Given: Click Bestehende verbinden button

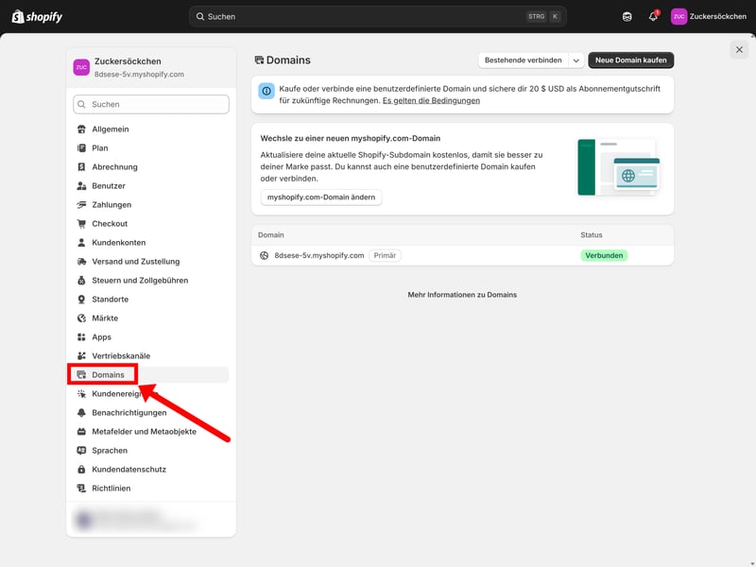Looking at the screenshot, I should click(x=524, y=60).
